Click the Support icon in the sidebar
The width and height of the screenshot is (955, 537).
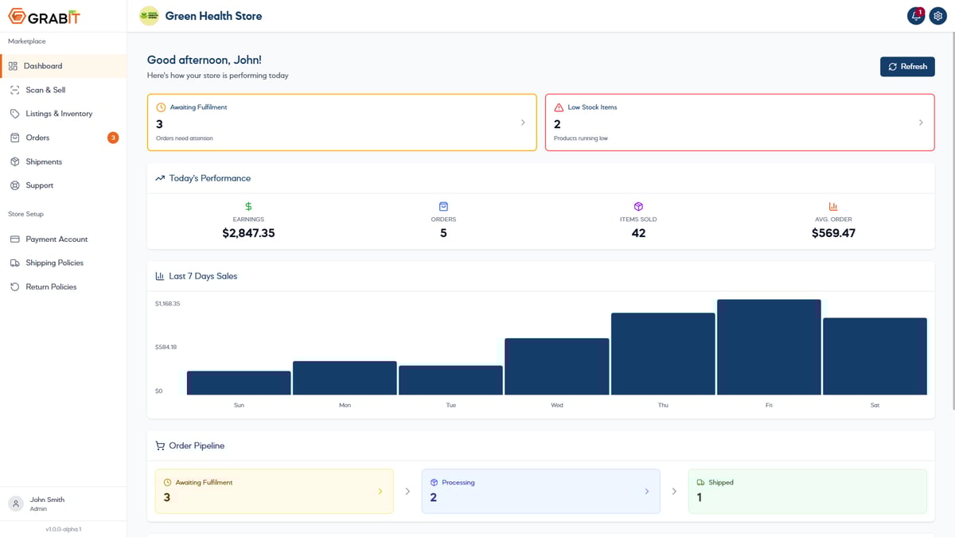(x=15, y=185)
